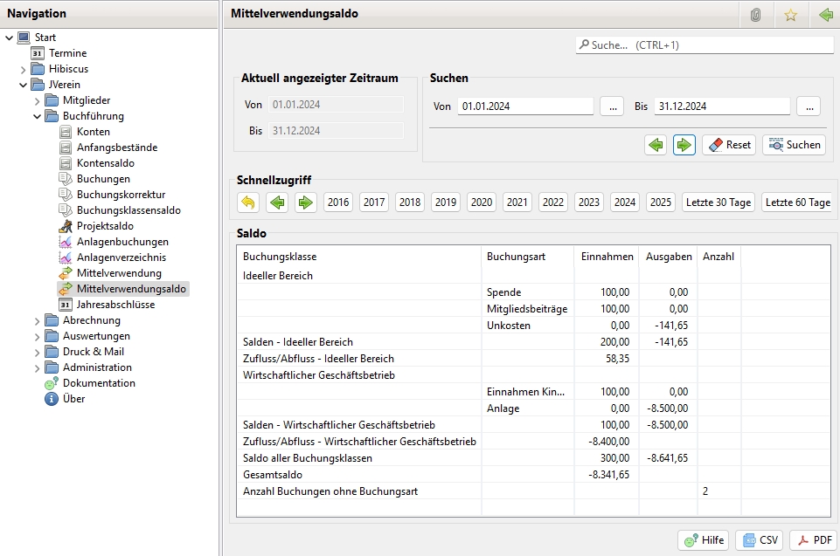The height and width of the screenshot is (556, 840).
Task: Click the star bookmark icon in header
Action: click(x=790, y=15)
